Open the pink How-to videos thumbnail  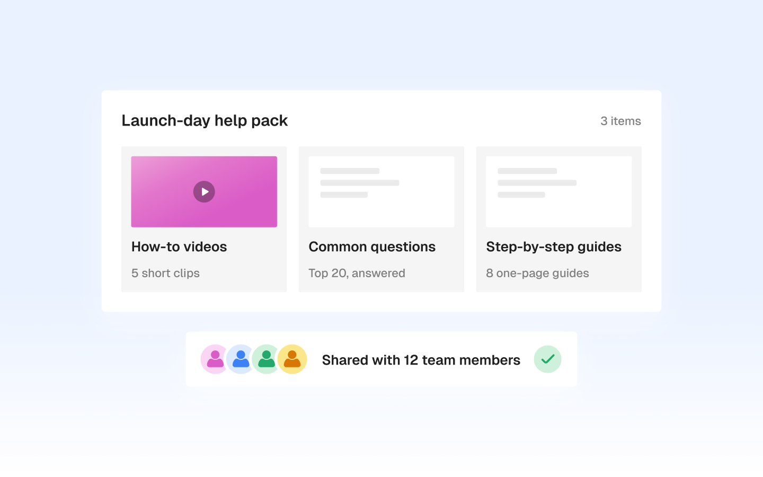(204, 192)
